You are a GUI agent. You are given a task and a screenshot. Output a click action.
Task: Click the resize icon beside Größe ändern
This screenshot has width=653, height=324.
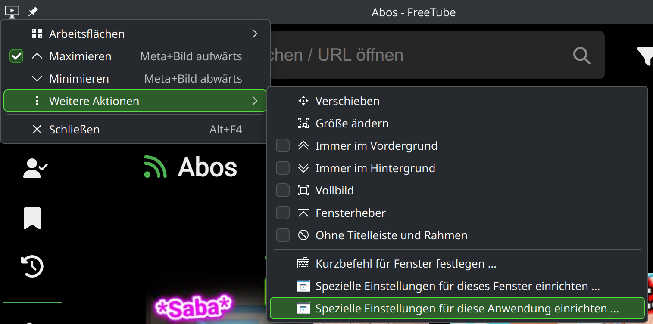pyautogui.click(x=303, y=123)
